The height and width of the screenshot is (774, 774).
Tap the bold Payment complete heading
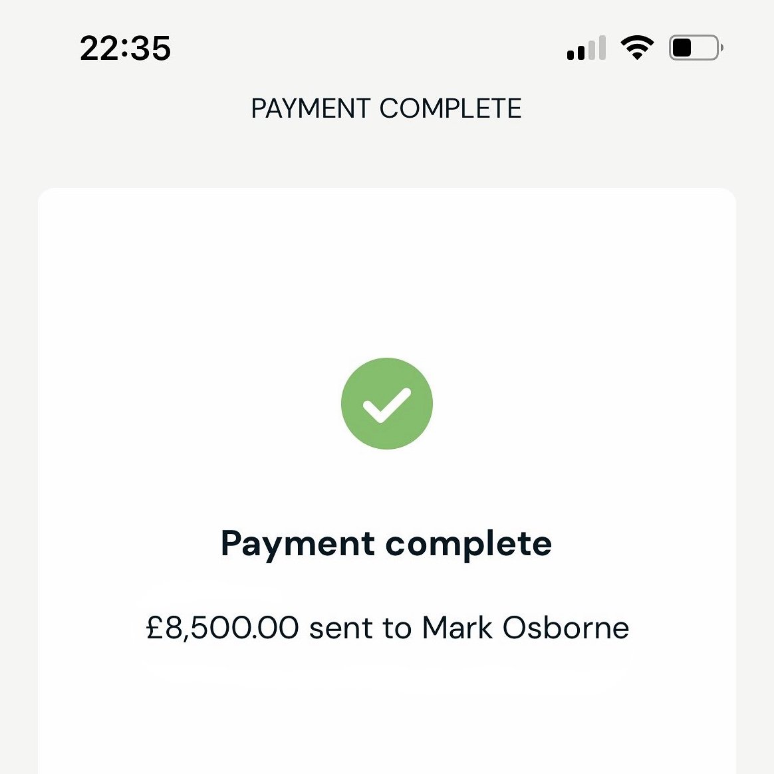(386, 544)
